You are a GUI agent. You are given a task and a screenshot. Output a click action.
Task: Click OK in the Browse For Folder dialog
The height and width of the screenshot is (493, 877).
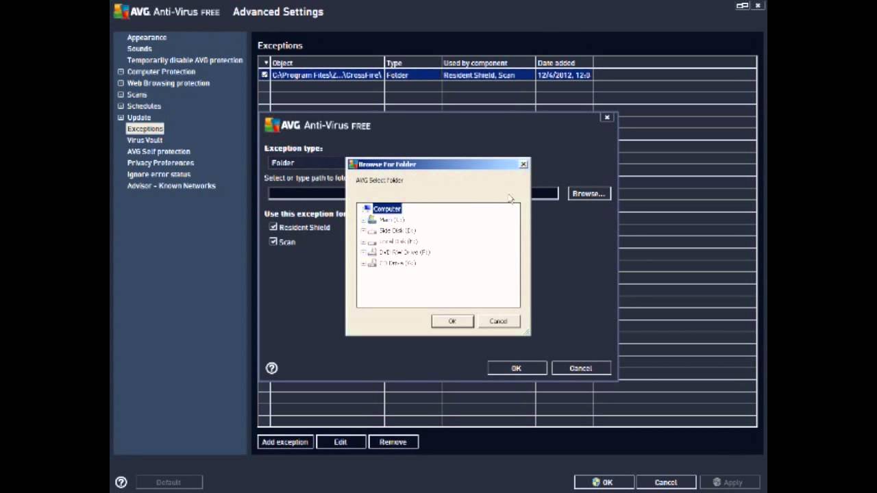pyautogui.click(x=452, y=321)
